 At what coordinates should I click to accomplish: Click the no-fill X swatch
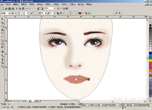pyautogui.click(x=150, y=23)
